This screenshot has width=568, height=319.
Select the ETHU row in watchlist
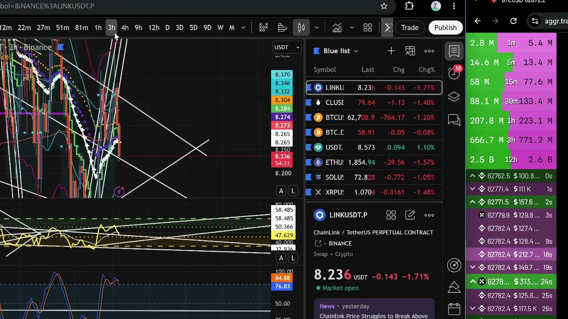[374, 163]
